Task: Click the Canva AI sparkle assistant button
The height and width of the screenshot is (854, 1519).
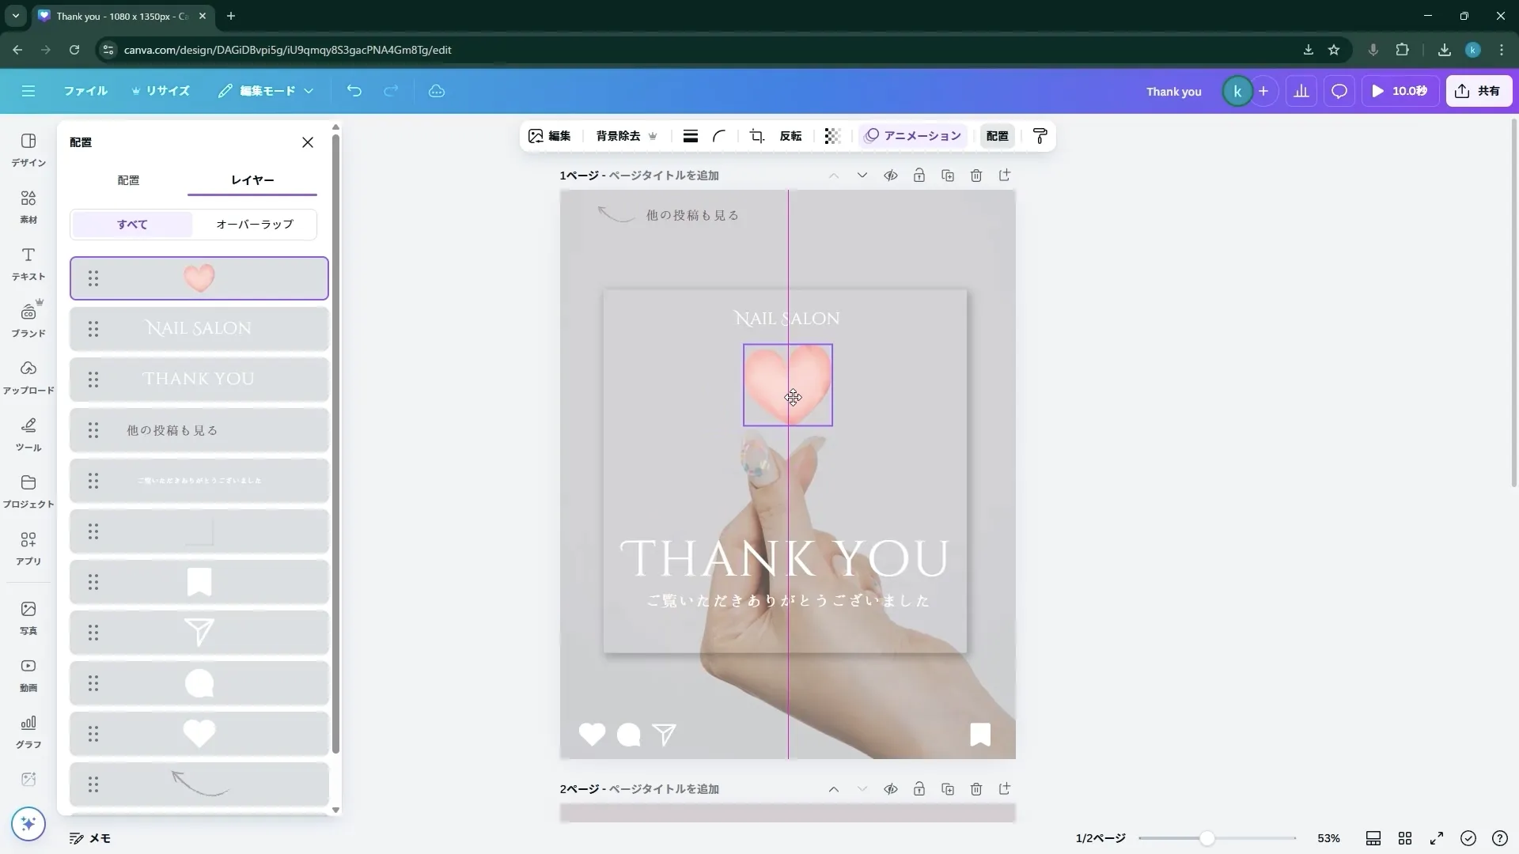Action: pyautogui.click(x=28, y=824)
